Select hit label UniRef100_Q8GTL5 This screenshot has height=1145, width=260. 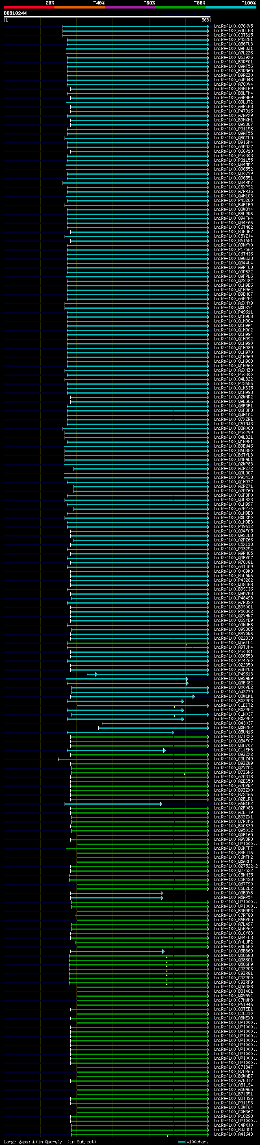tap(233, 138)
